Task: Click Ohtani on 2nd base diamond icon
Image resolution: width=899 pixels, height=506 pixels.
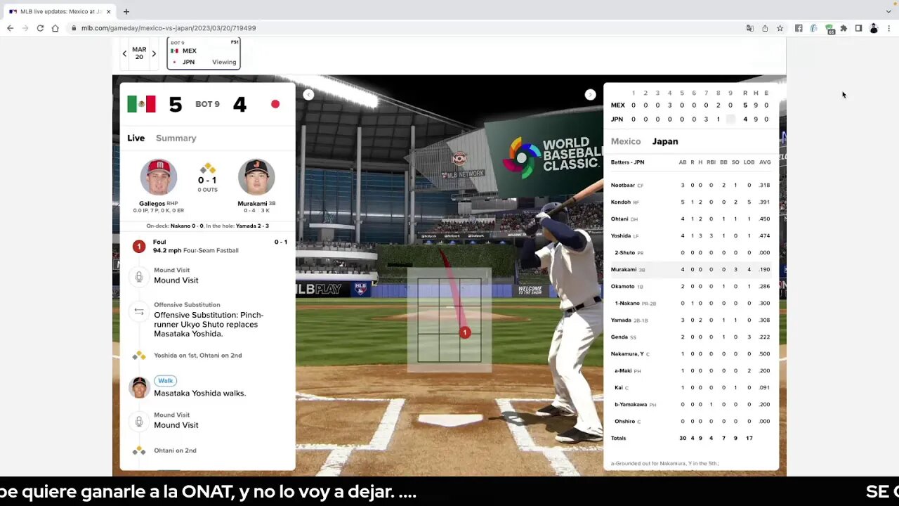Action: (x=139, y=450)
